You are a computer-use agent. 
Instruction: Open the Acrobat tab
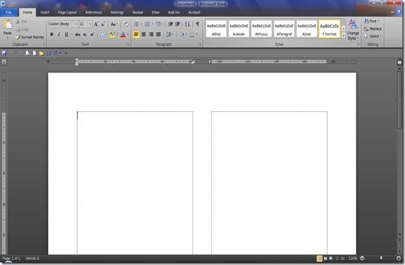[194, 12]
